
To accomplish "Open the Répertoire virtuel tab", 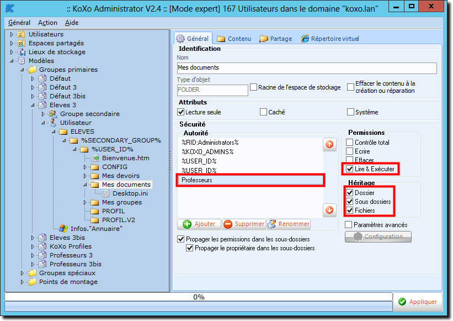I will tap(330, 39).
